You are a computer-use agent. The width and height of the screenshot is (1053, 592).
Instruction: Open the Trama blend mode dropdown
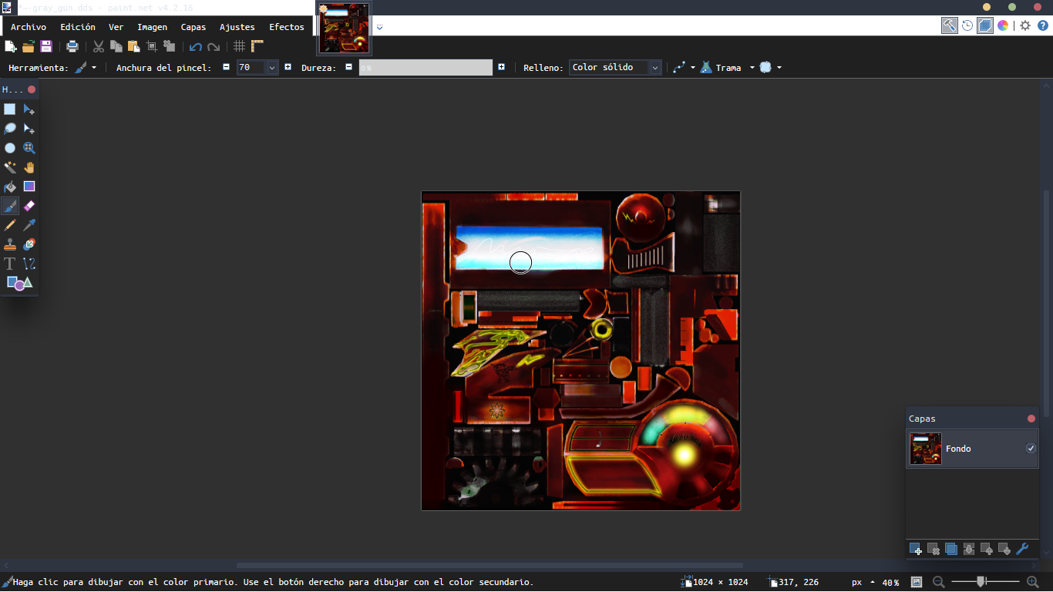click(728, 68)
